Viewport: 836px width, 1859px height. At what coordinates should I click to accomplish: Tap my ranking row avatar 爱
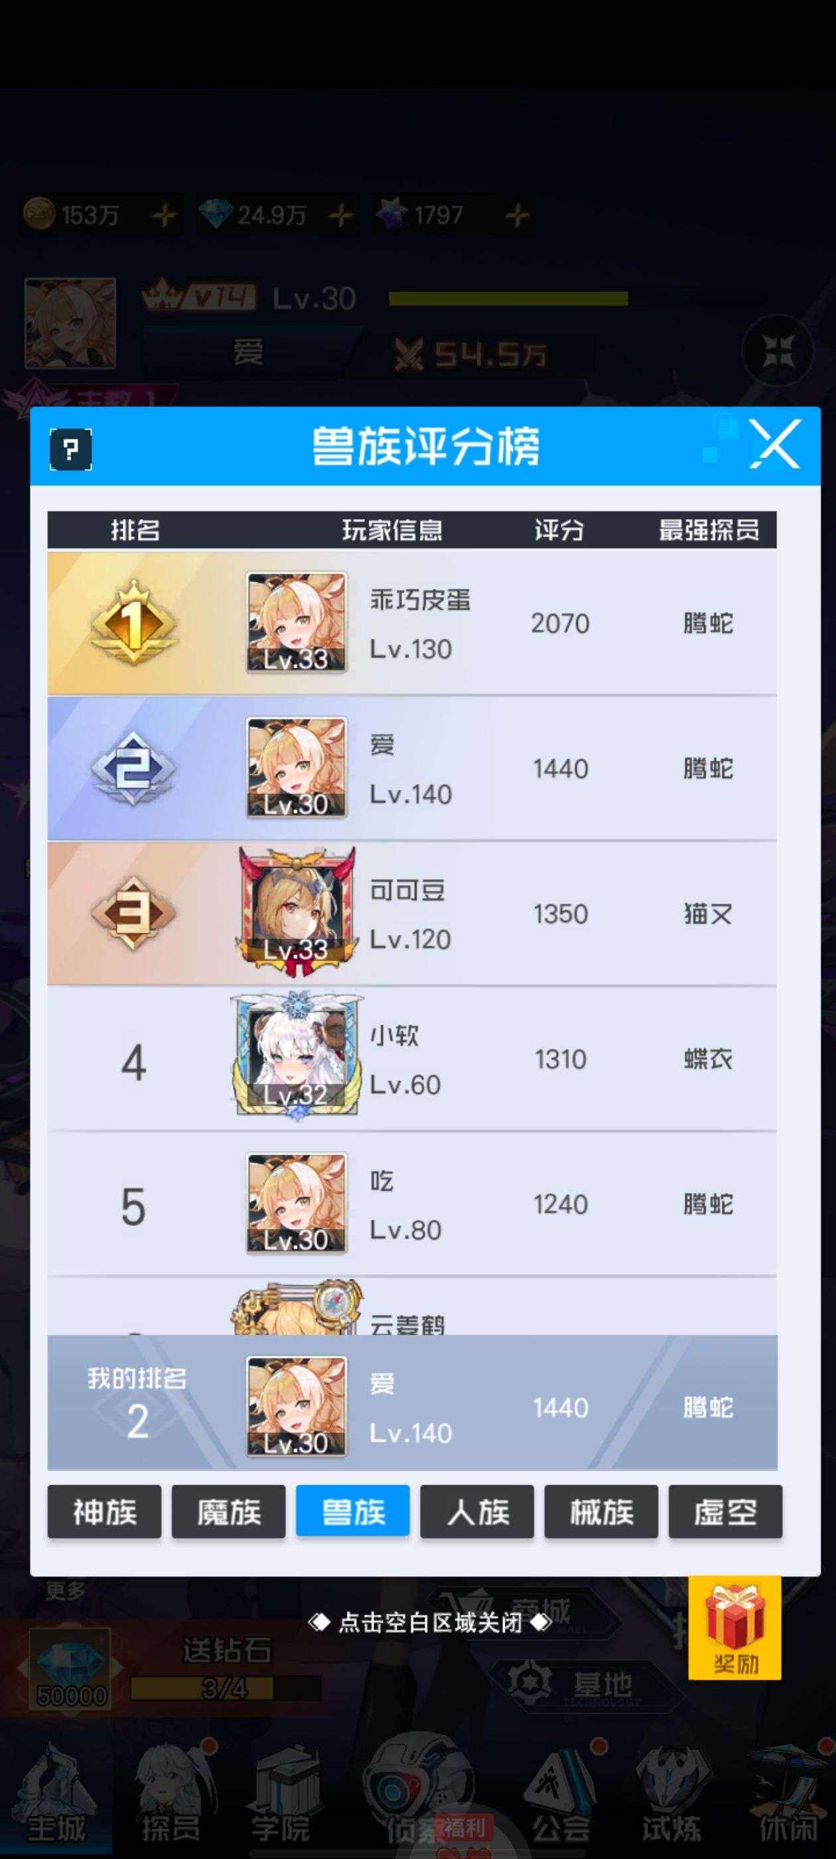click(297, 1408)
